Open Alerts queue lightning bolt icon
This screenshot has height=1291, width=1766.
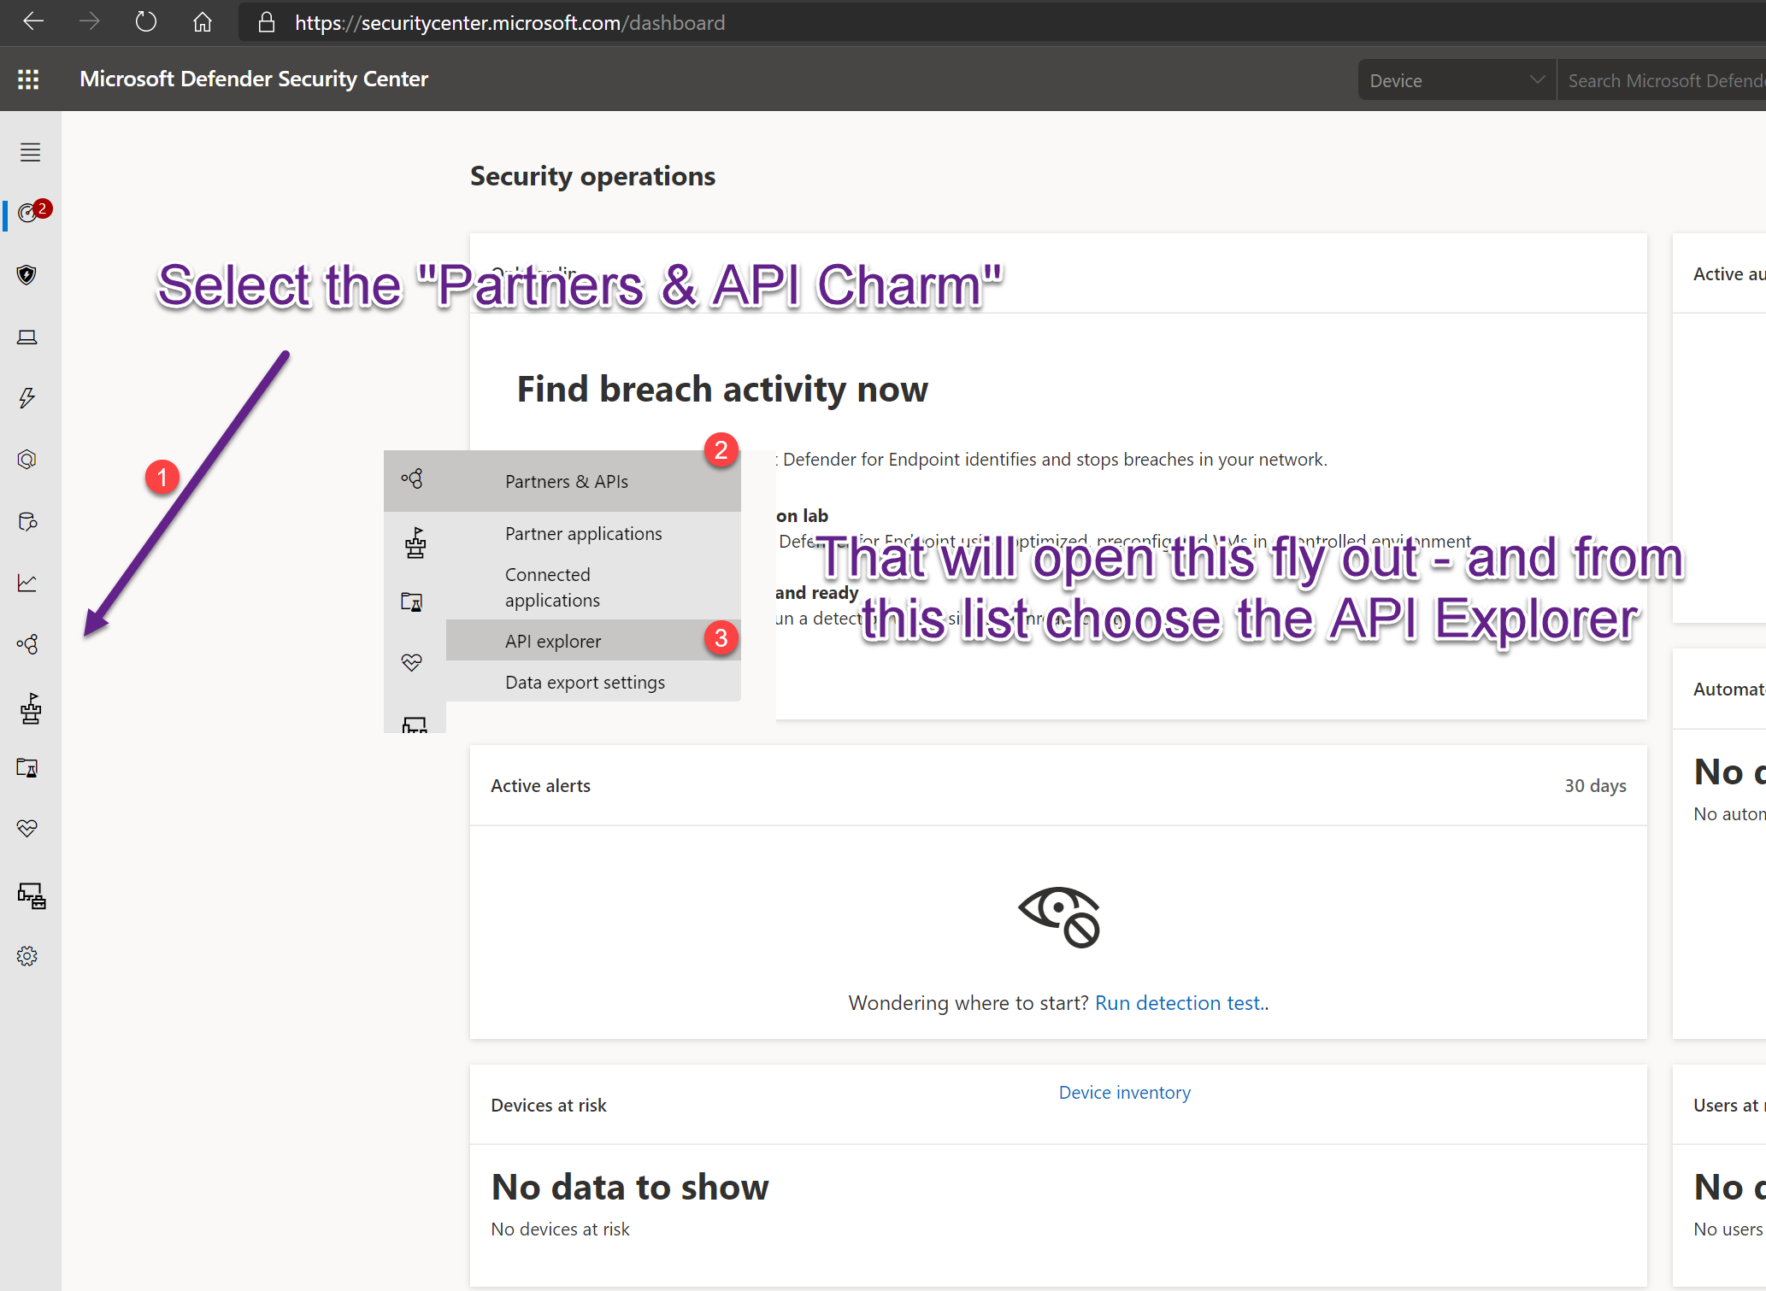[x=27, y=398]
